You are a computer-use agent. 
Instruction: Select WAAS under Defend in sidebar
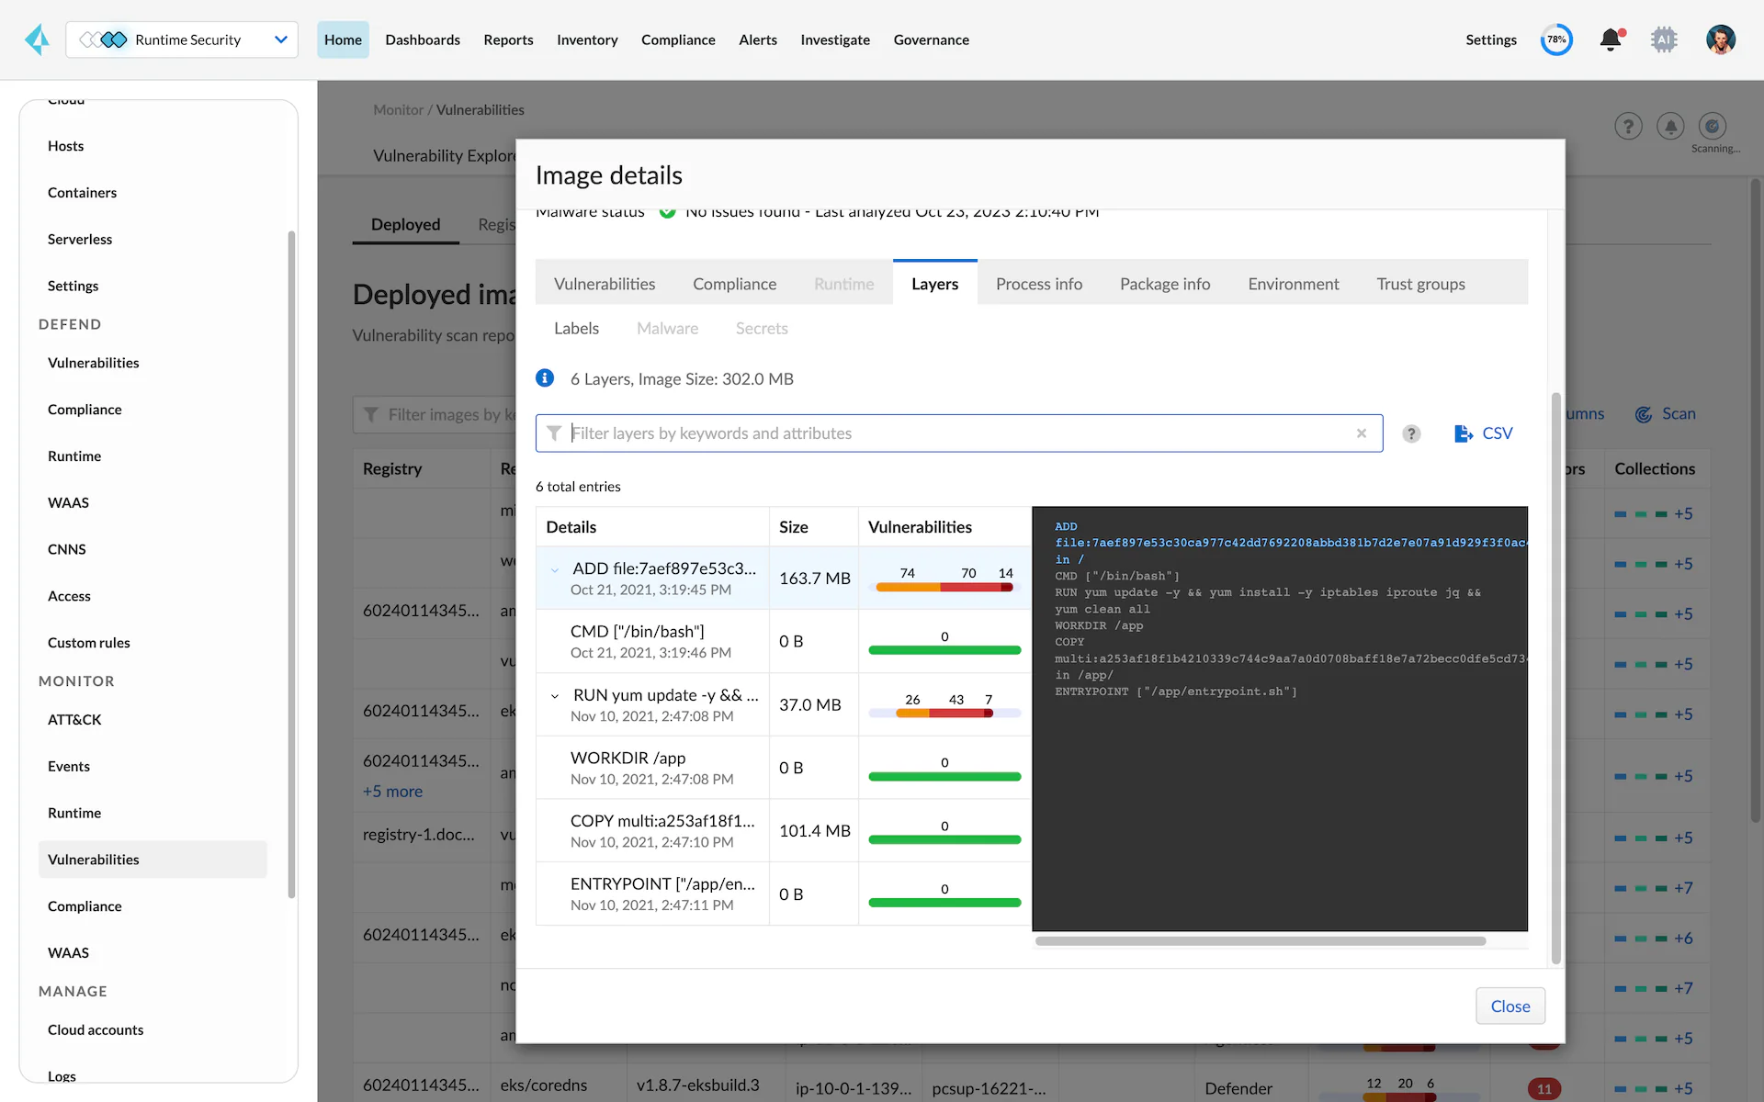tap(68, 502)
